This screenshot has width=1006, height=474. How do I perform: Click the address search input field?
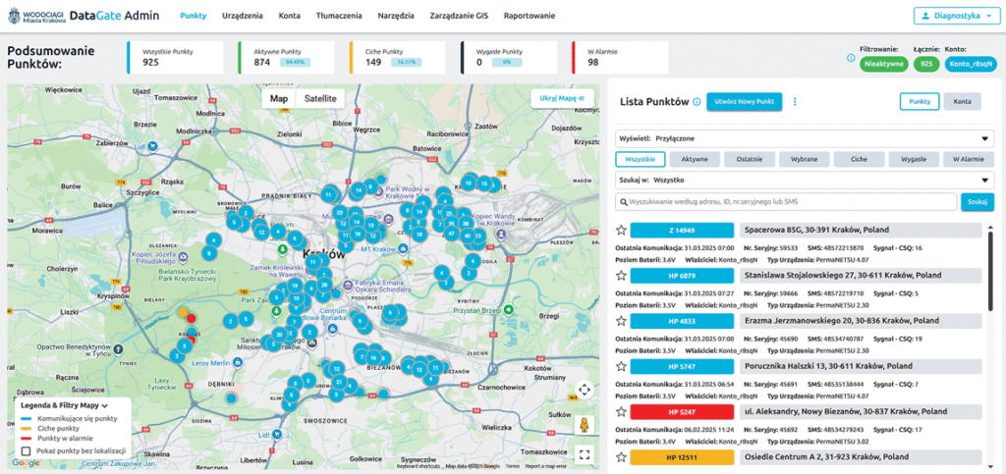[x=786, y=201]
